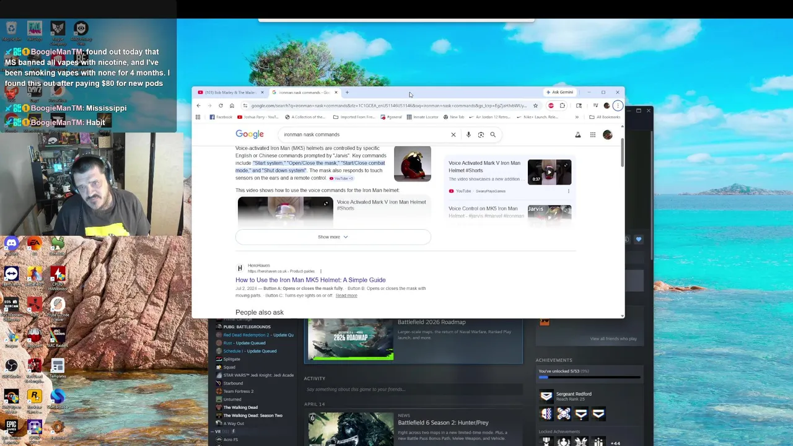This screenshot has width=793, height=446.
Task: Open OBS Studio desktop shortcut
Action: click(x=11, y=369)
